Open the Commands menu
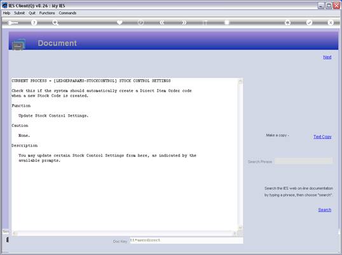This screenshot has width=342, height=255. pyautogui.click(x=67, y=13)
